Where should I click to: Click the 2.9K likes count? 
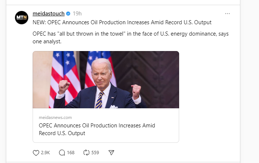click(46, 152)
